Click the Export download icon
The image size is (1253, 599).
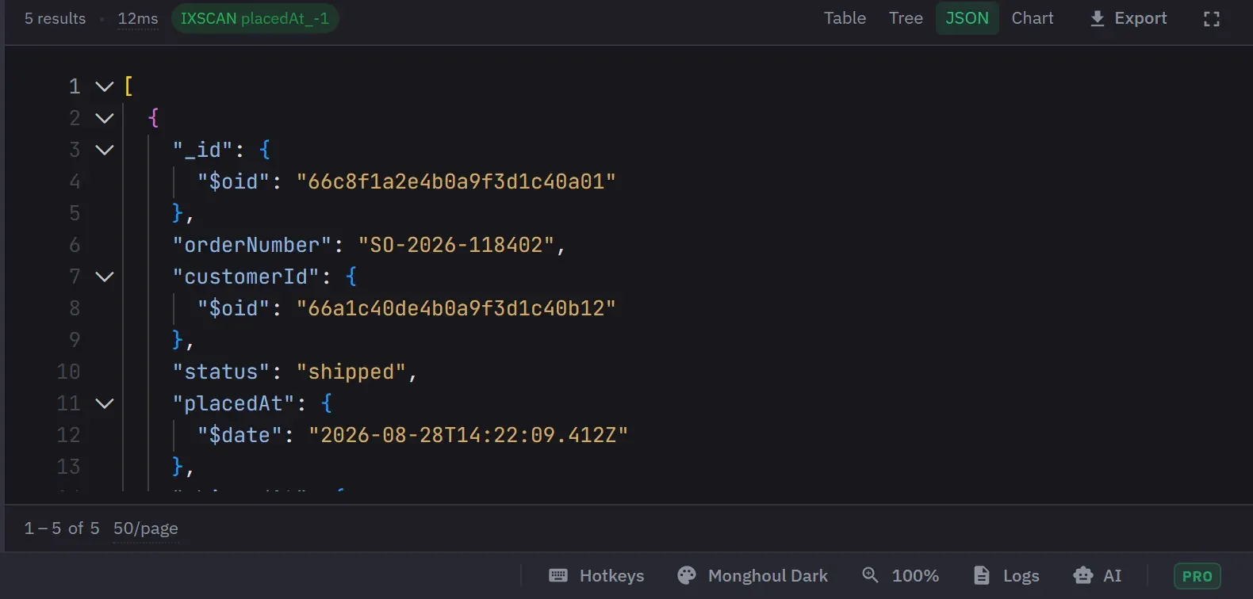[x=1098, y=18]
